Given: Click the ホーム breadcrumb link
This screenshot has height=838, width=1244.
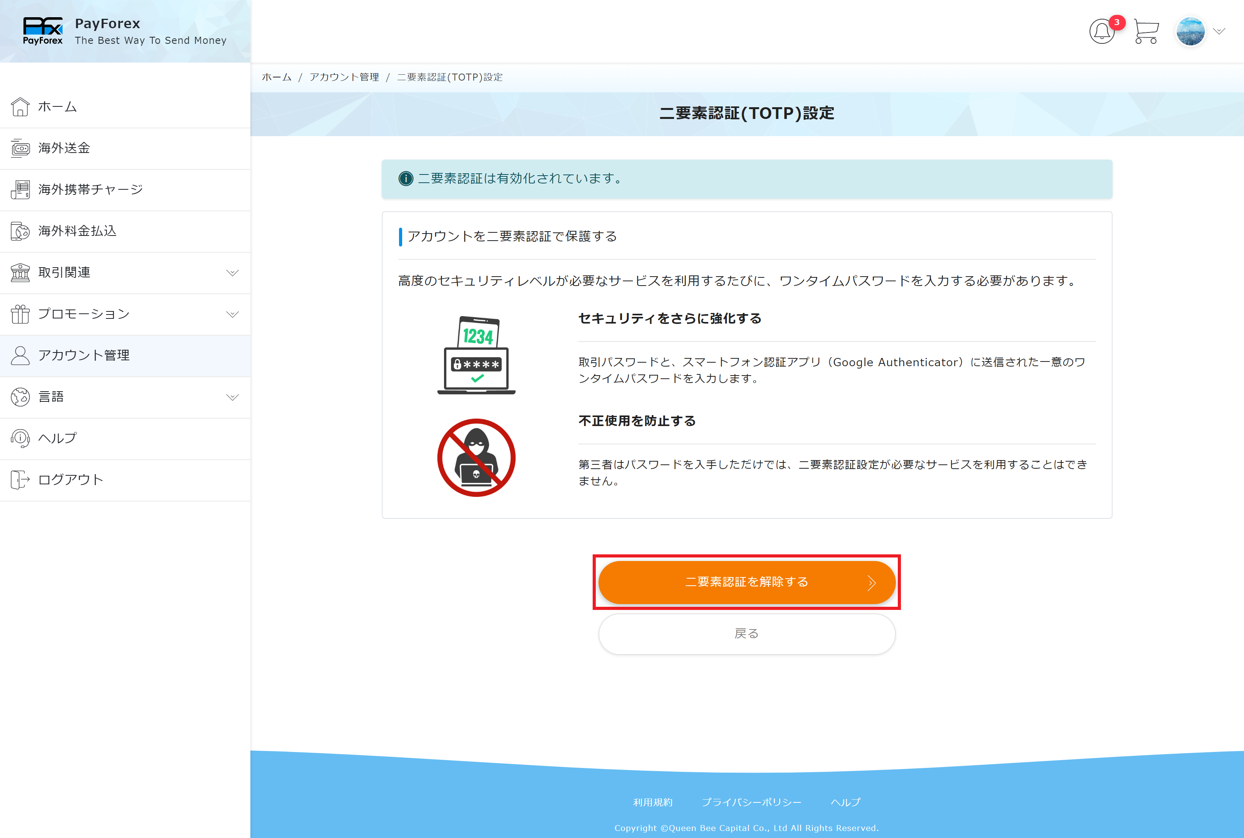Looking at the screenshot, I should point(276,77).
